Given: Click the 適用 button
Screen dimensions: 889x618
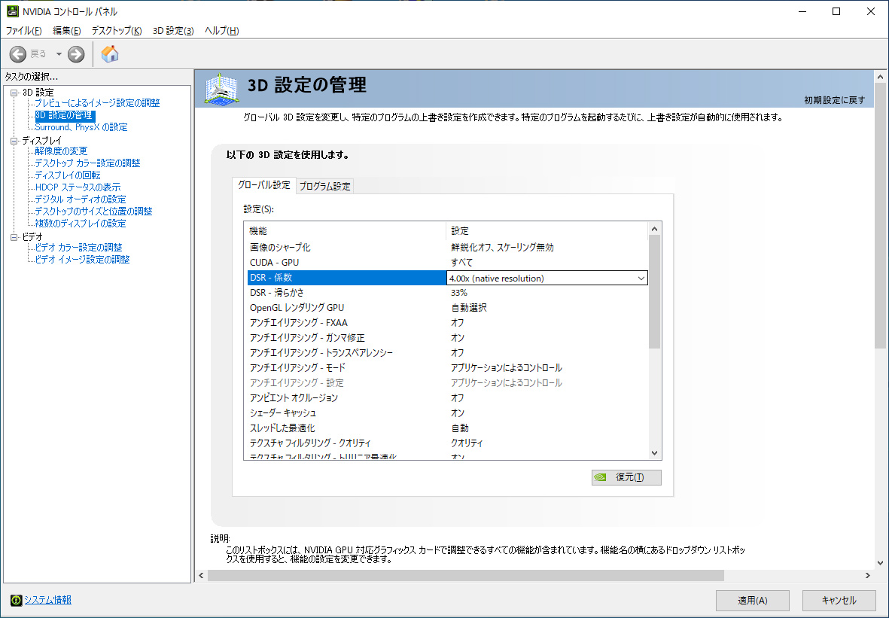Looking at the screenshot, I should [752, 601].
